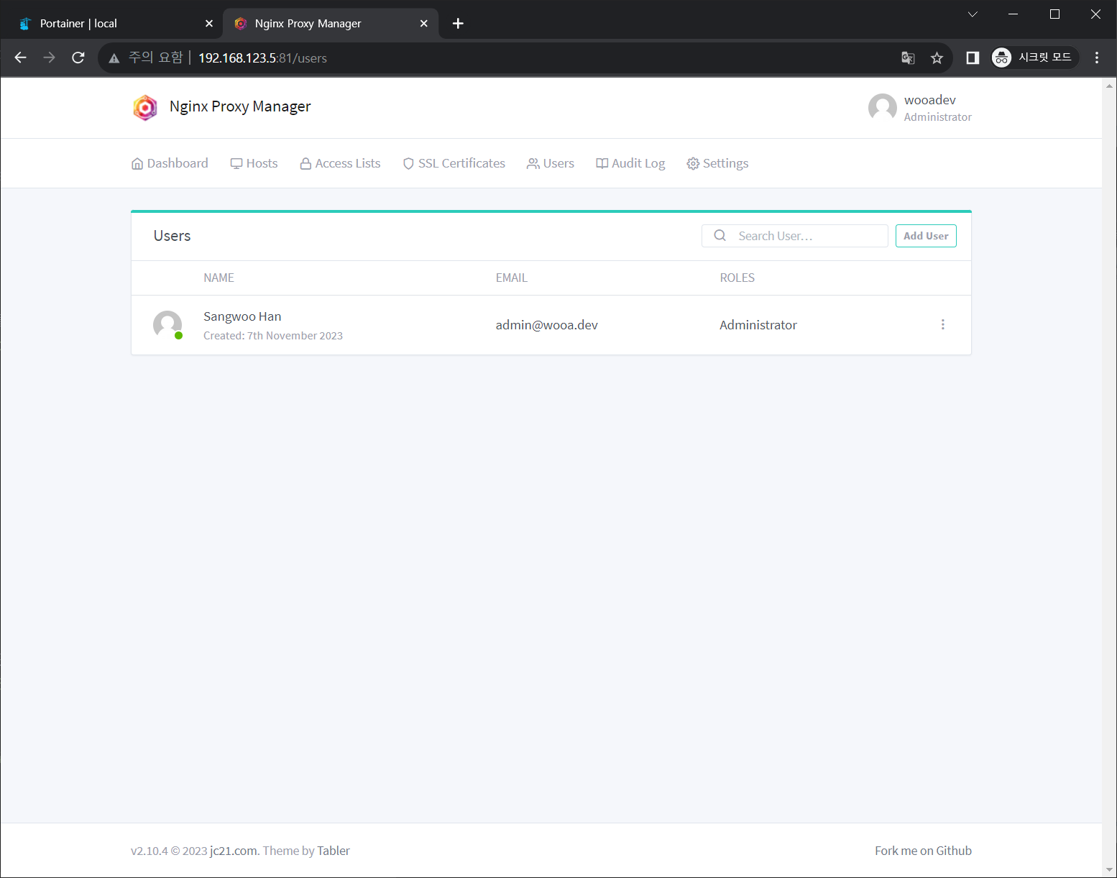The height and width of the screenshot is (878, 1117).
Task: Open the three-dot menu for Sangwoo Han
Action: tap(942, 324)
